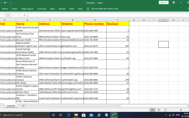Select the 'Phone number' header cell
This screenshot has width=189, height=118.
(x=95, y=24)
